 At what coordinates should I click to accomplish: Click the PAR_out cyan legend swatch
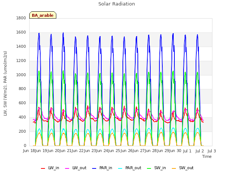click(120, 168)
